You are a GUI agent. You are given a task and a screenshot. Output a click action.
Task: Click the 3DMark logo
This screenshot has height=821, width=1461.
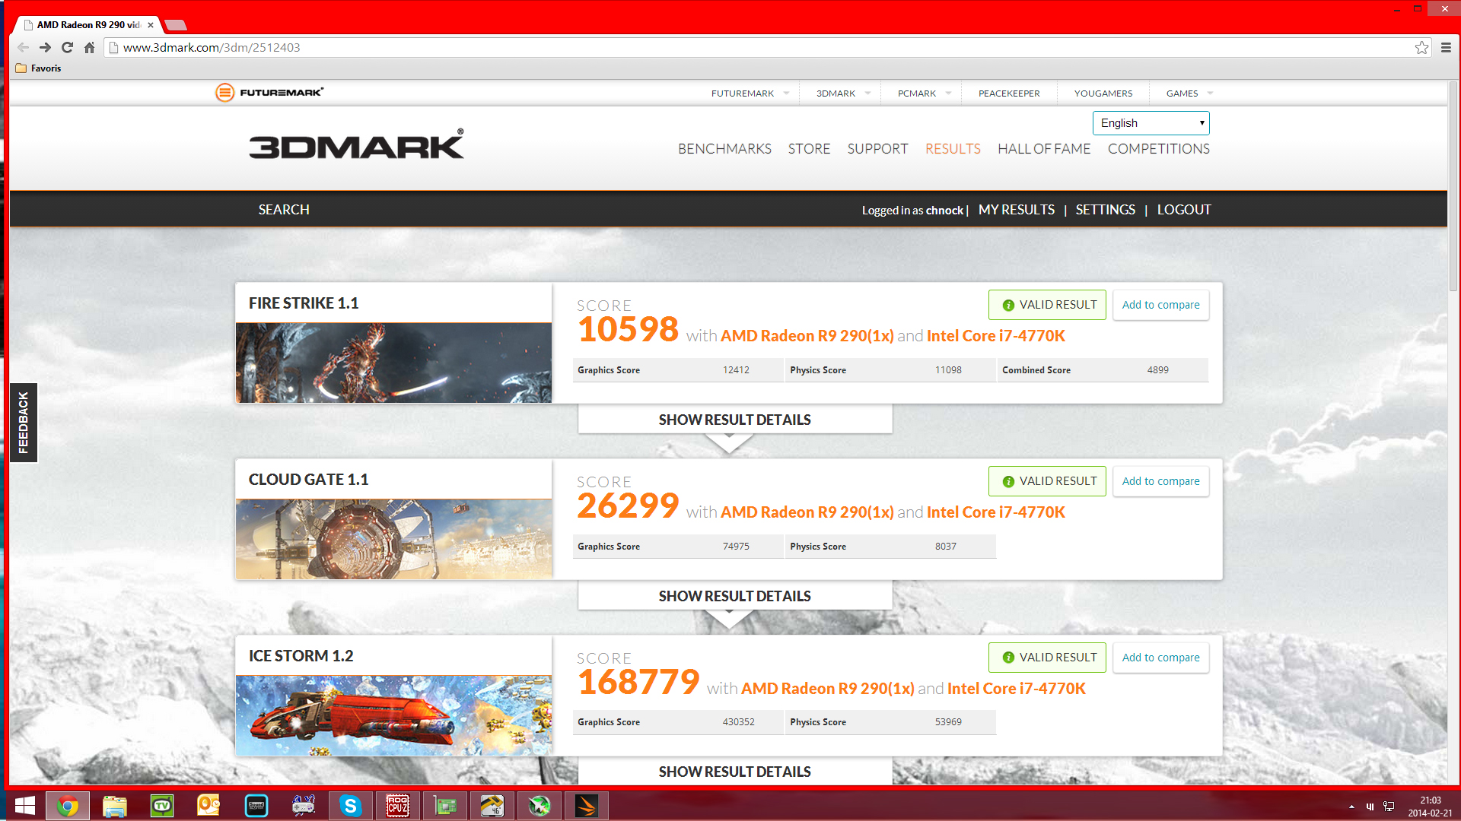point(356,144)
